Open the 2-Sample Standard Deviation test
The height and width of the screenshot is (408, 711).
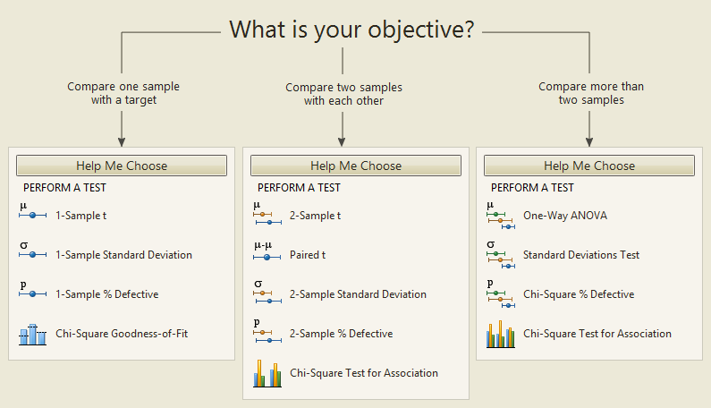click(358, 294)
